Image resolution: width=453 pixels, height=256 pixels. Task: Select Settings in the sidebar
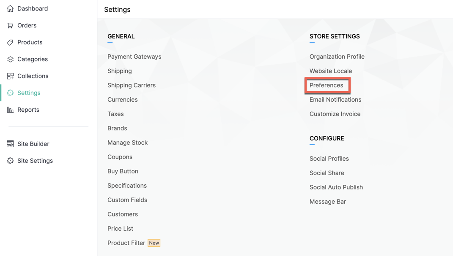(x=29, y=93)
